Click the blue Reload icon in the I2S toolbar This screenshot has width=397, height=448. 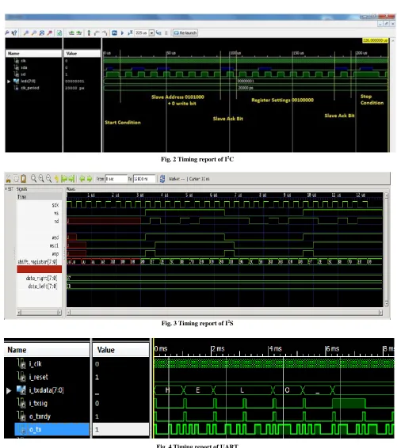162,179
